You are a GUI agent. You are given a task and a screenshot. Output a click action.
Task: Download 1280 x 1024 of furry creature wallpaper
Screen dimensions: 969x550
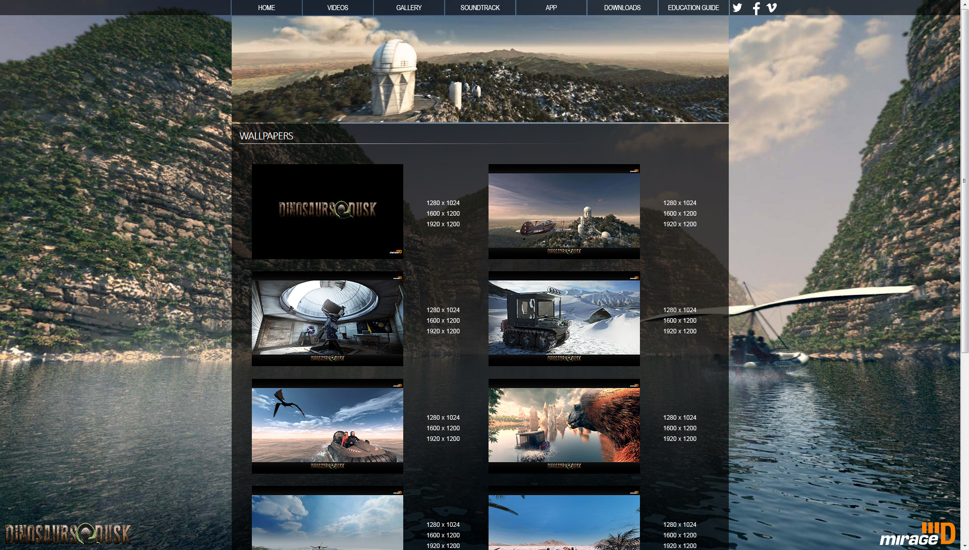click(680, 418)
